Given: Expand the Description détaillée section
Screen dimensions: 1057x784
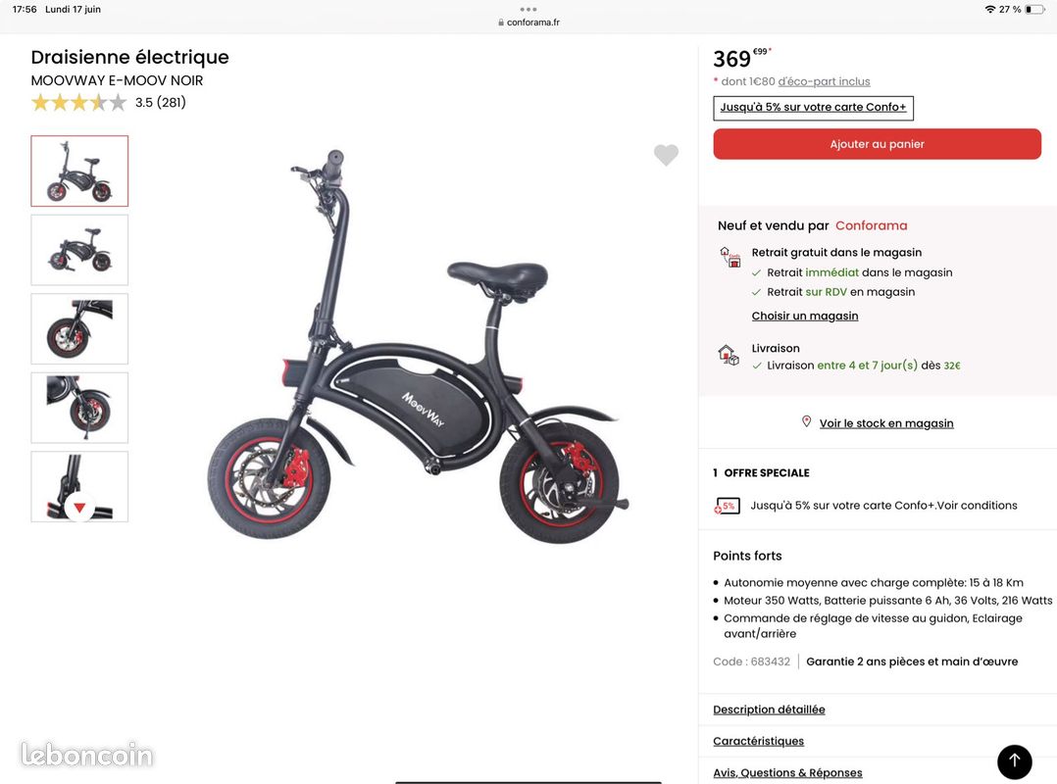Looking at the screenshot, I should [x=769, y=710].
